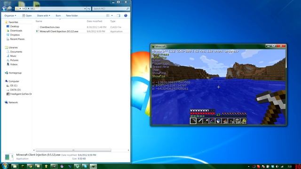Select Network in the navigation pane
Screen dimensions: 301x169
(x=13, y=102)
